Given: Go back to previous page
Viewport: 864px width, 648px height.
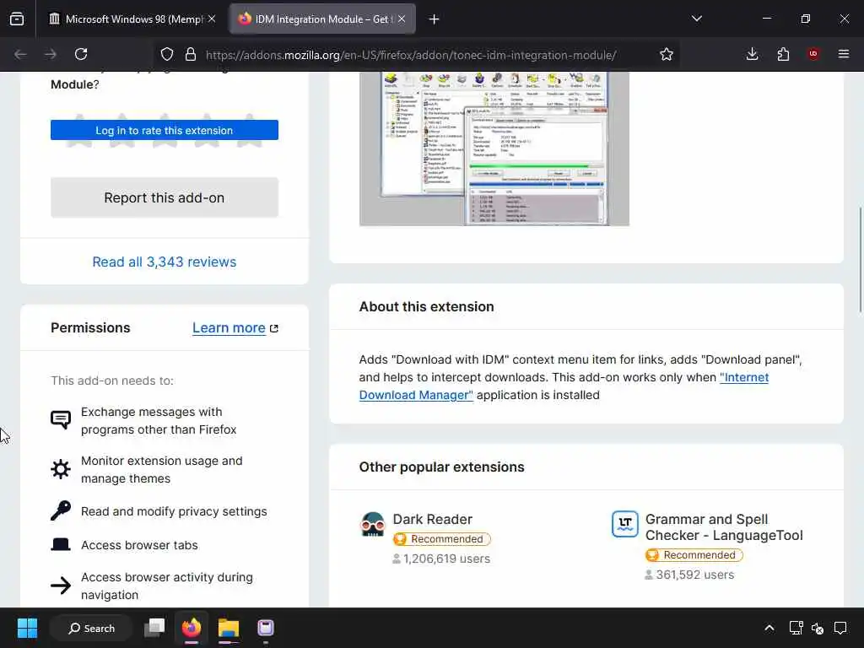Looking at the screenshot, I should [x=20, y=54].
